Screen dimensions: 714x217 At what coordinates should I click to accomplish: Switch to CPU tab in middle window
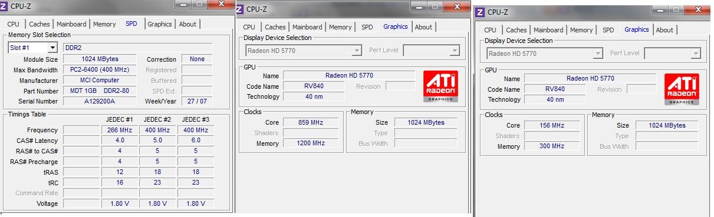tap(249, 27)
